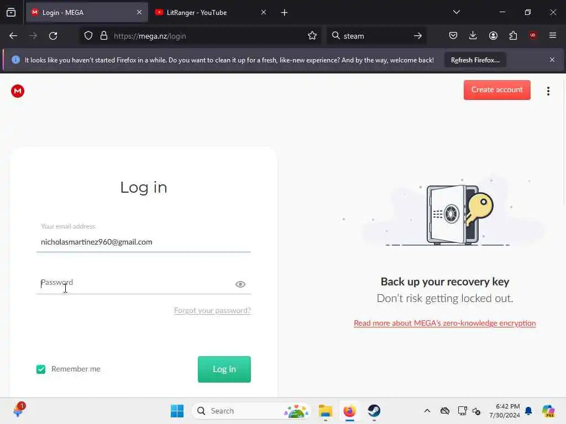Click the taskbar Search box

(x=251, y=411)
